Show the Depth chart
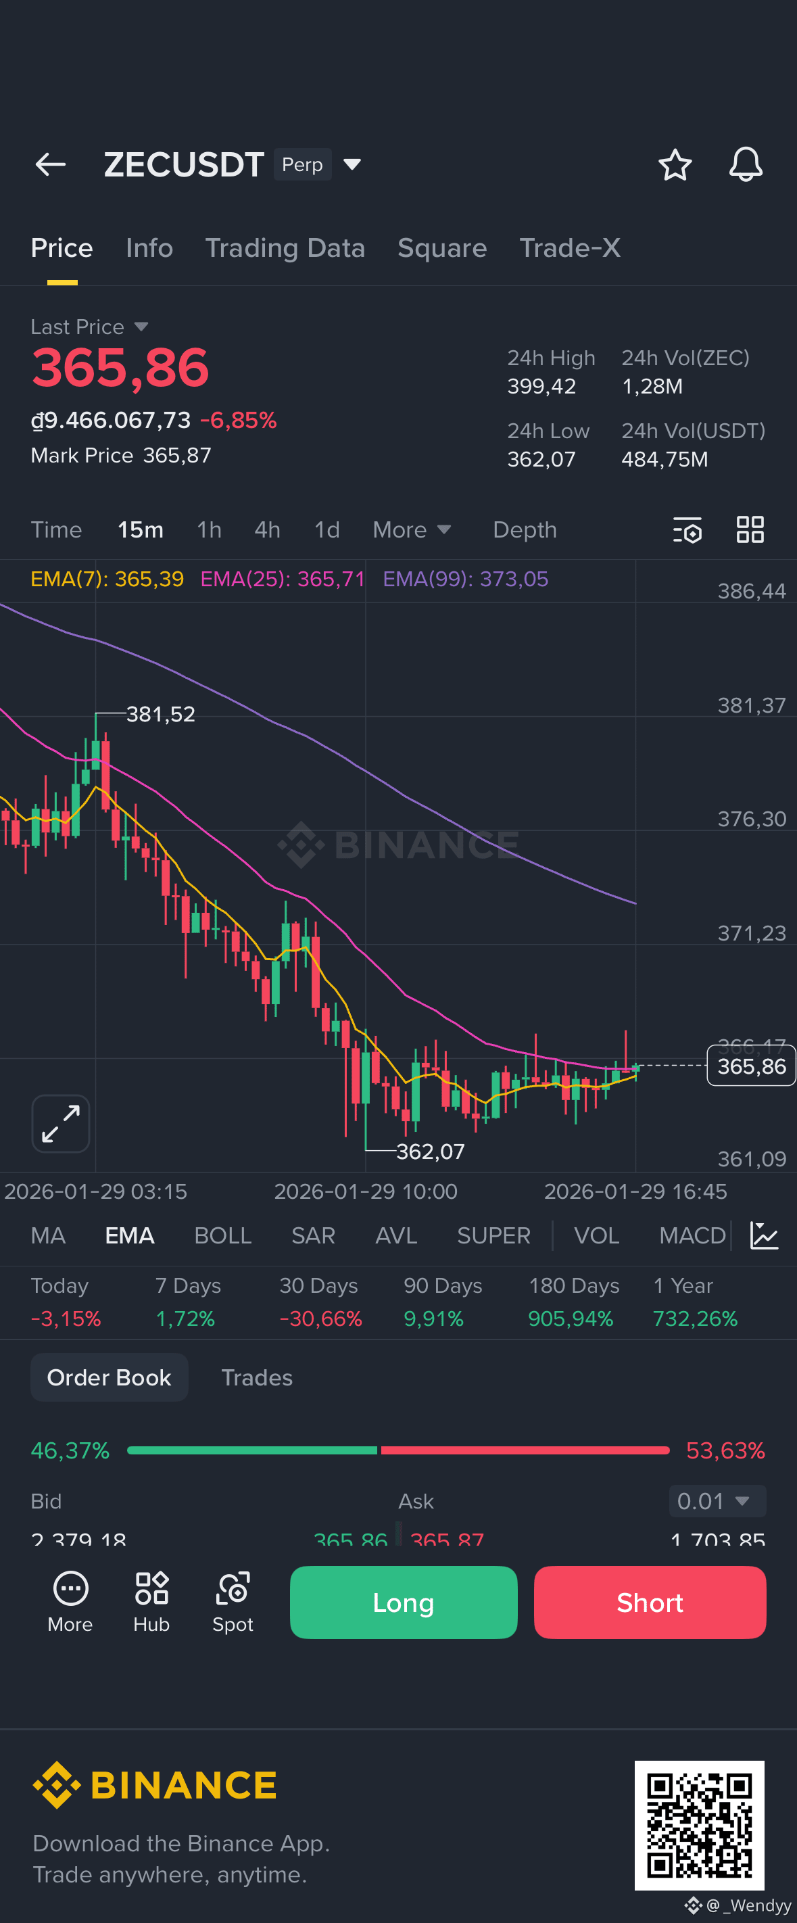This screenshot has width=797, height=1923. point(525,530)
